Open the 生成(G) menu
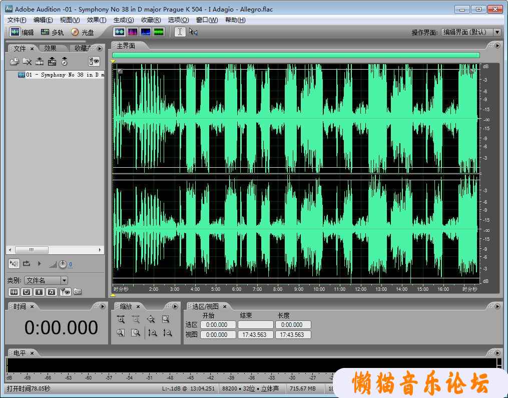This screenshot has width=508, height=398. tap(124, 20)
